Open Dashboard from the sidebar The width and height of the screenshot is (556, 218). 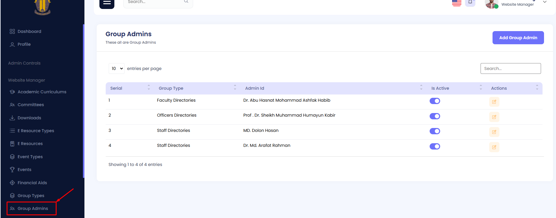pos(29,31)
